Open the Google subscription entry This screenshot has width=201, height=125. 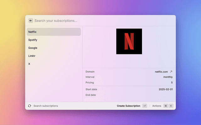53,48
